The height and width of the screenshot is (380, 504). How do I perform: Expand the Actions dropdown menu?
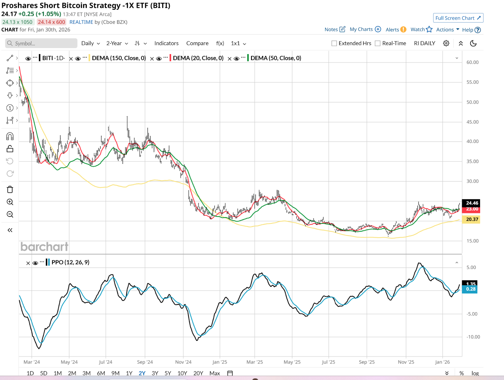(x=448, y=30)
